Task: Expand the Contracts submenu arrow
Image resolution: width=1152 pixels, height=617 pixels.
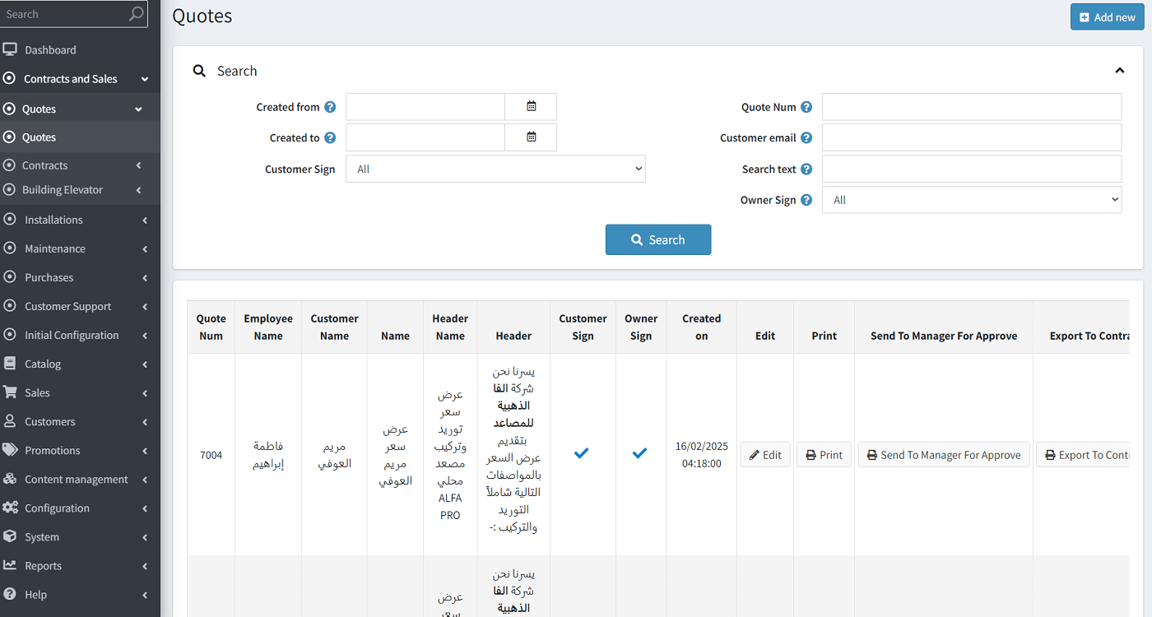Action: tap(138, 165)
